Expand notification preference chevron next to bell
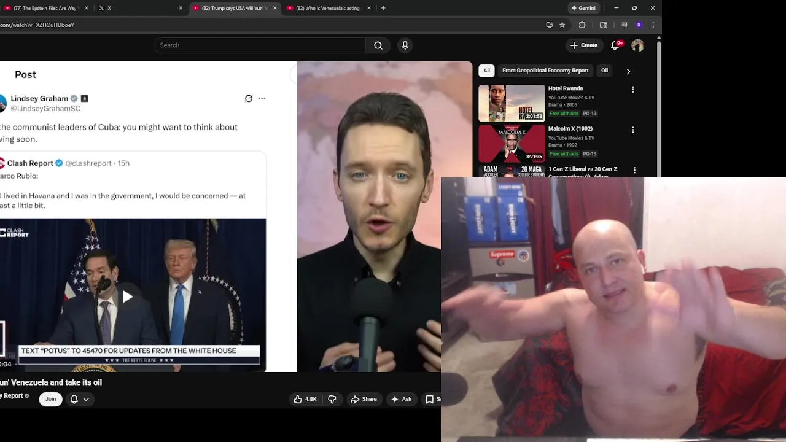This screenshot has width=786, height=442. pos(86,399)
